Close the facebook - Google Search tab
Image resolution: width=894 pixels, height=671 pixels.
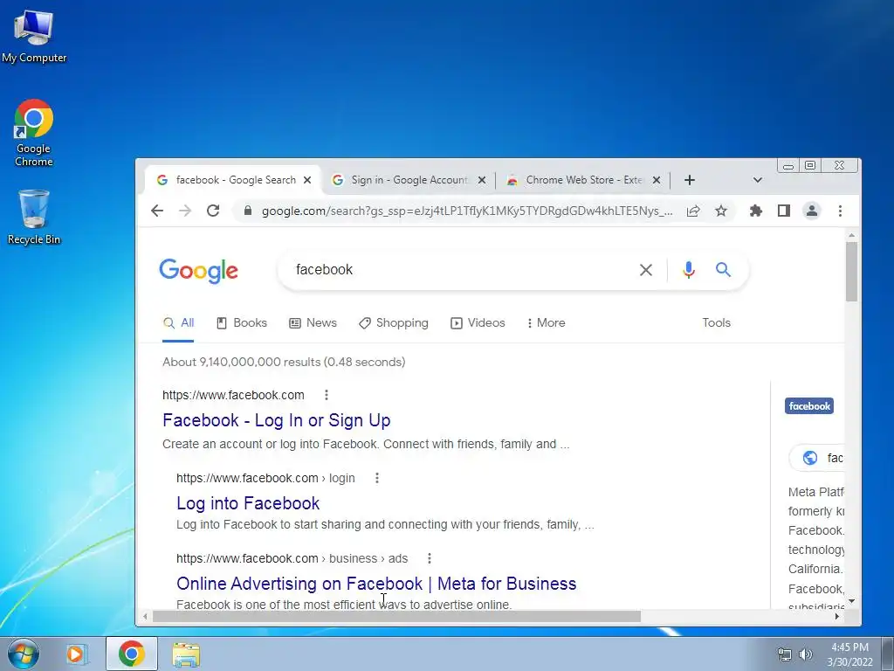pos(307,180)
